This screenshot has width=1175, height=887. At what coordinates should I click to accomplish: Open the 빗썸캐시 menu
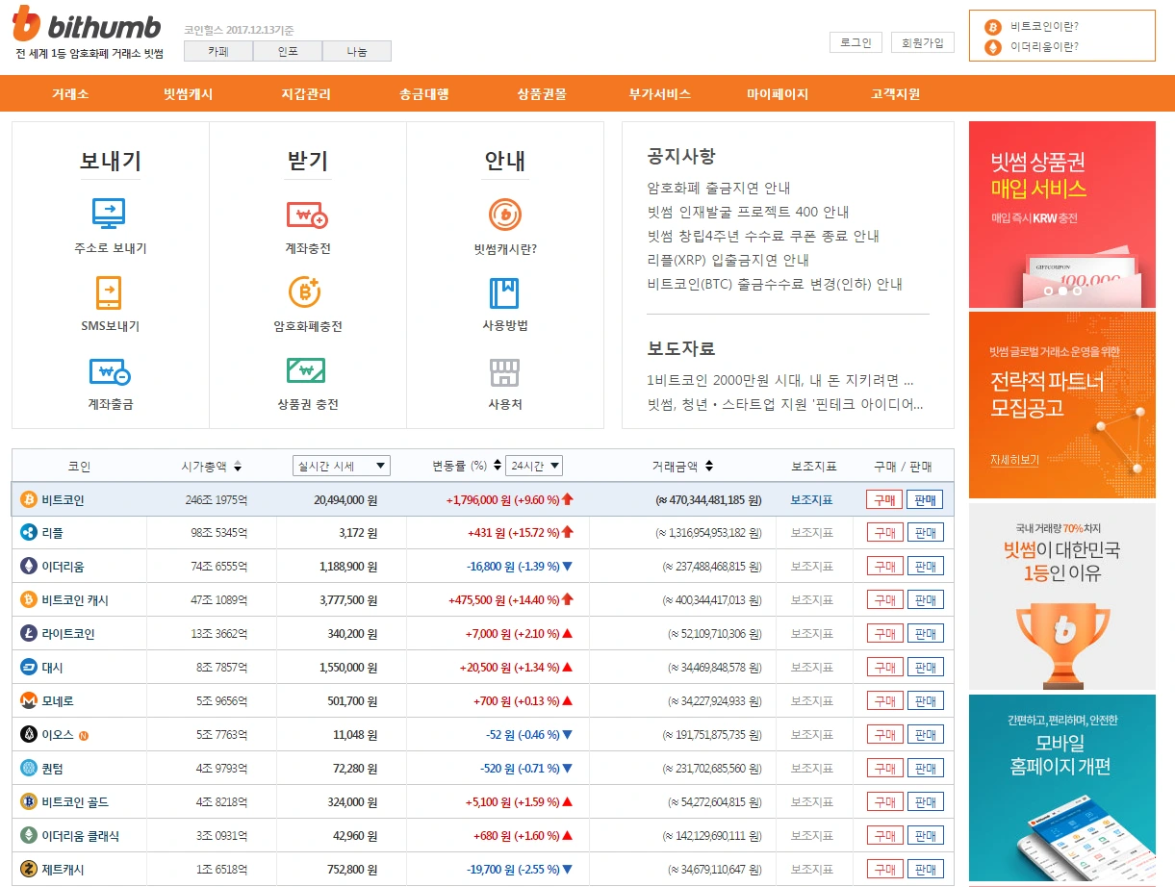click(188, 94)
